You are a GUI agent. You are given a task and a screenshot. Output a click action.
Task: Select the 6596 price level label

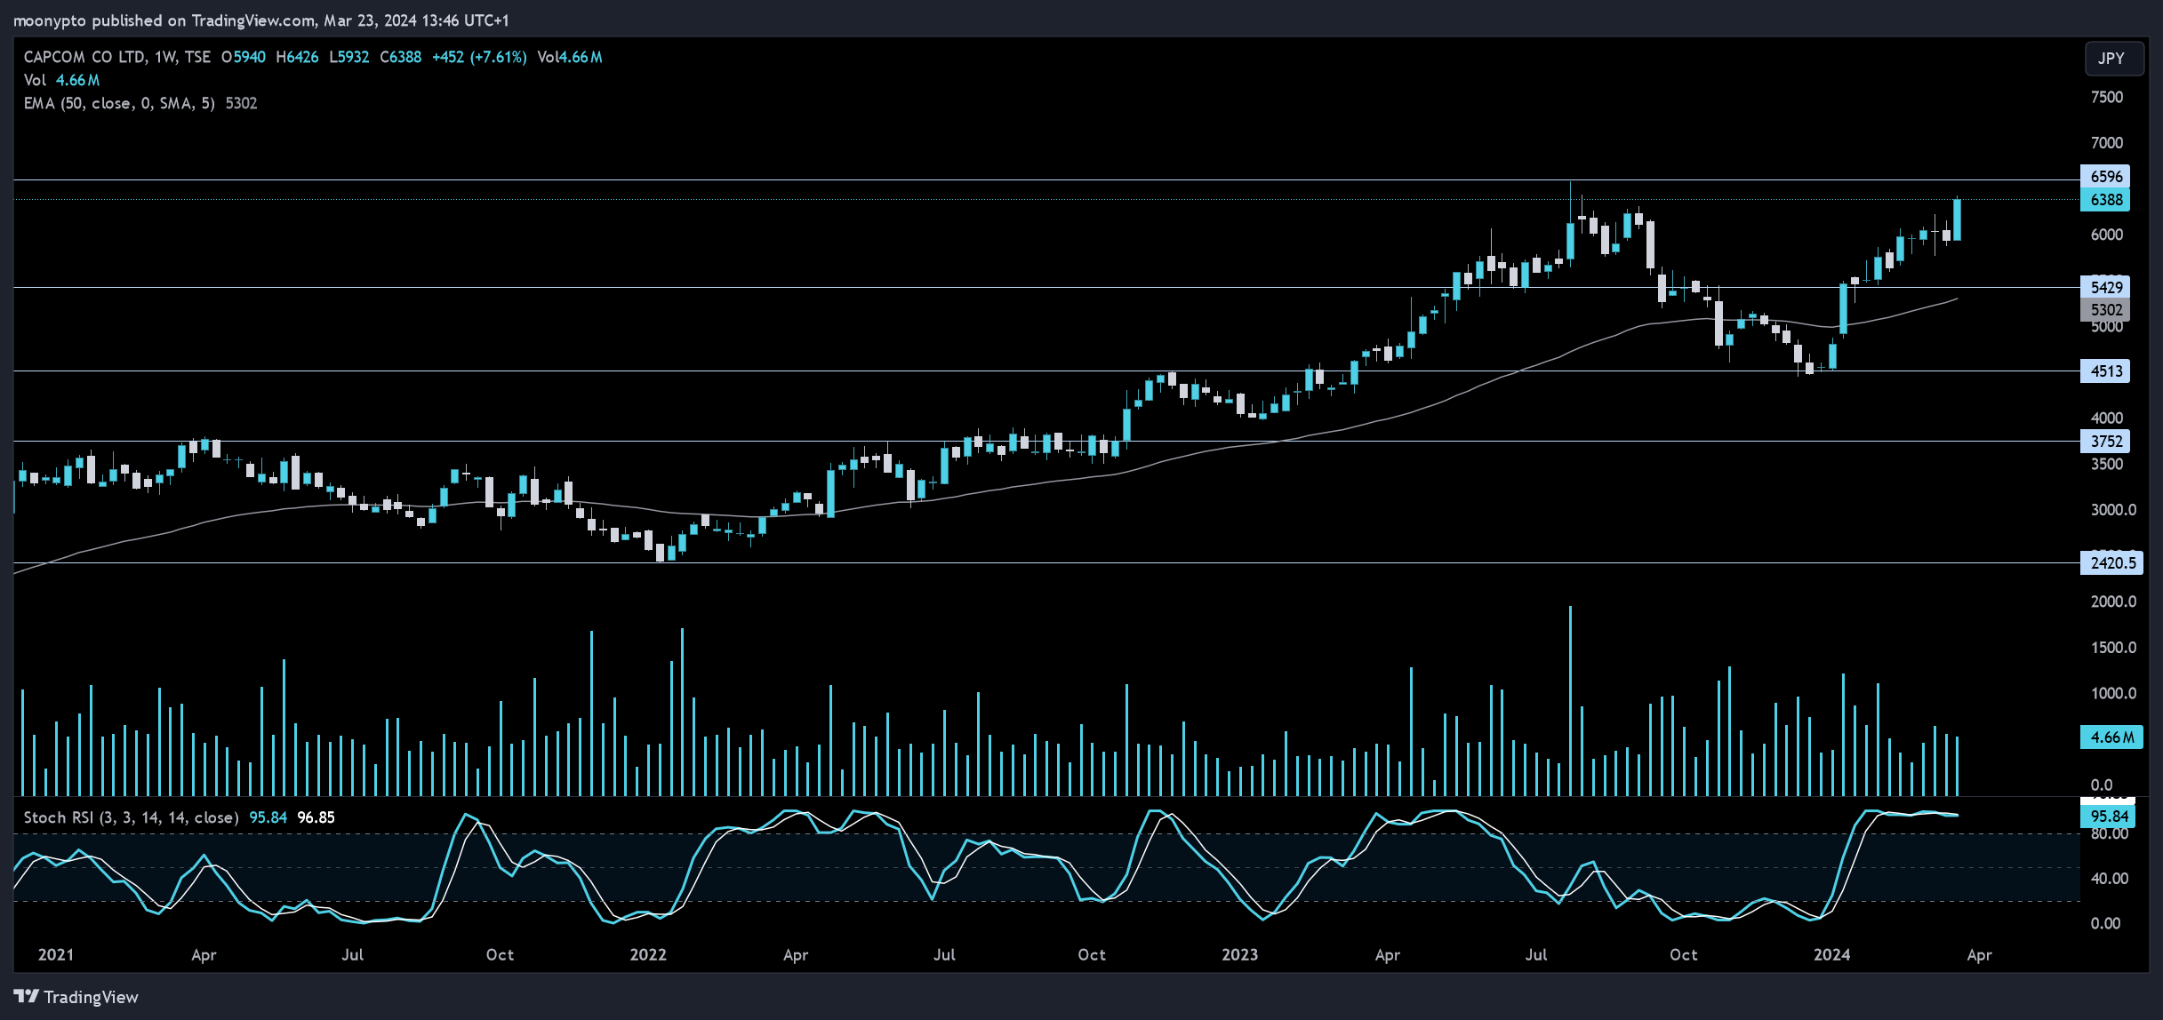point(2104,176)
